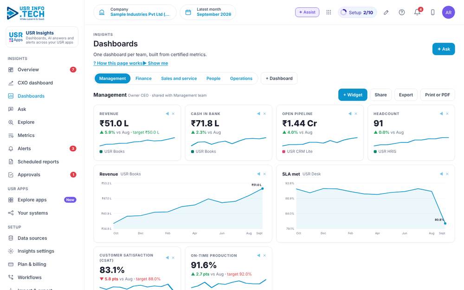
Task: Switch to Sales and service tab
Action: tap(179, 78)
